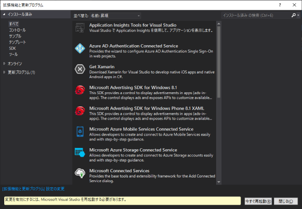302x209 pixels.
Task: Open the search options dropdown arrow
Action: pos(298,16)
